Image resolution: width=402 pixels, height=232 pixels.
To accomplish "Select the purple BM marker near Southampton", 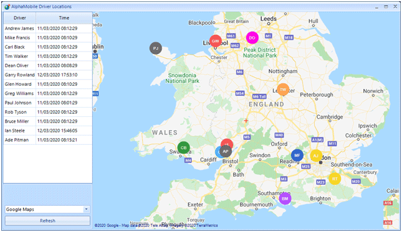I will tap(285, 199).
